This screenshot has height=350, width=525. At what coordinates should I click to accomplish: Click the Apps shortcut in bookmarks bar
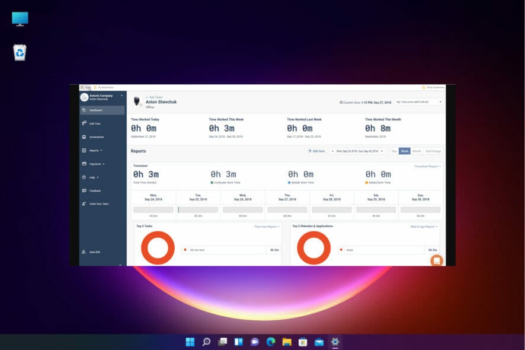[x=86, y=88]
